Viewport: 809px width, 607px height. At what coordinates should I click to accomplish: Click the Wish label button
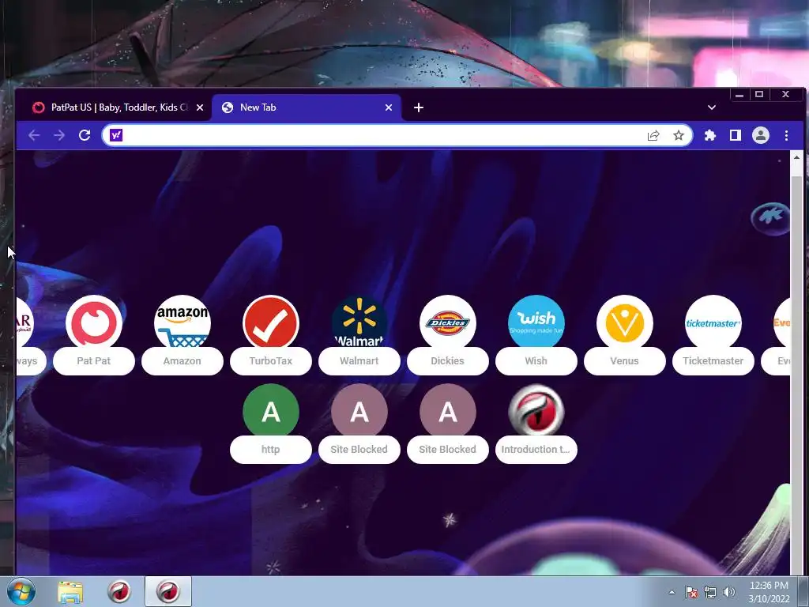point(536,360)
